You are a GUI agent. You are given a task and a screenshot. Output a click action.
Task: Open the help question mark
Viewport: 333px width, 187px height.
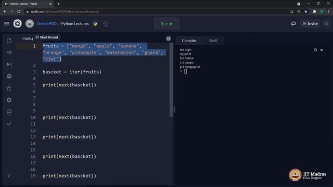[9, 176]
